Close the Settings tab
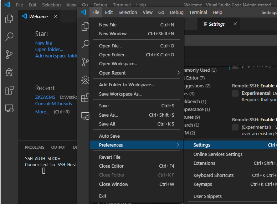 pos(235,24)
